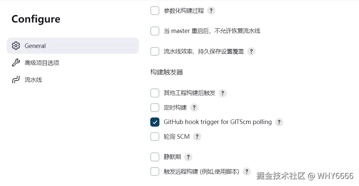Go to 高级项目选项 section

click(x=42, y=63)
